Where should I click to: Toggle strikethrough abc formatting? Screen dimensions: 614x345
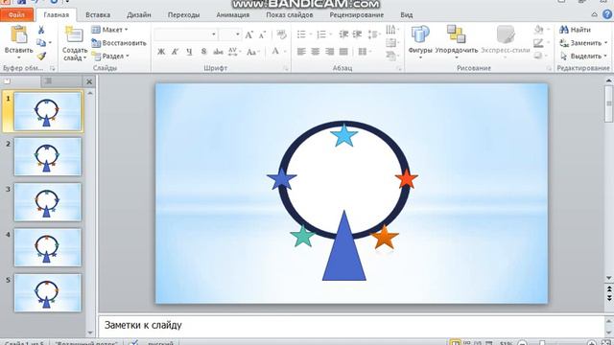pos(218,52)
